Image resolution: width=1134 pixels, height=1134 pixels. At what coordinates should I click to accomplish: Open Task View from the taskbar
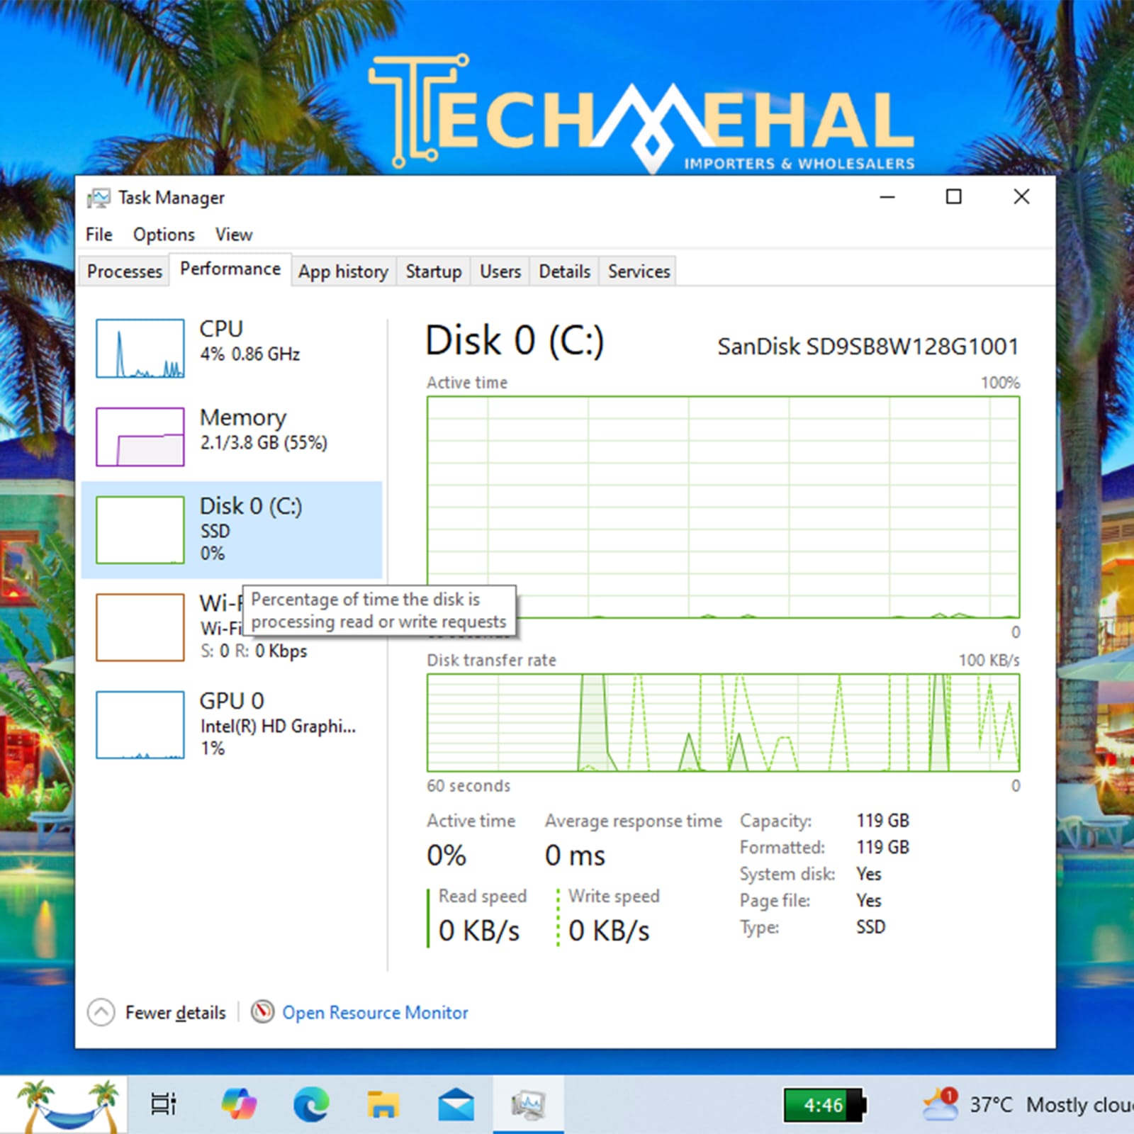point(164,1104)
